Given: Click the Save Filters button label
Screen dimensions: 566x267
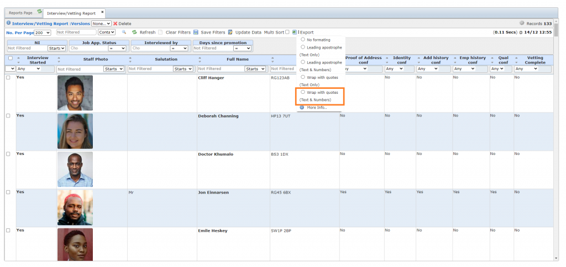Looking at the screenshot, I should pyautogui.click(x=213, y=33).
